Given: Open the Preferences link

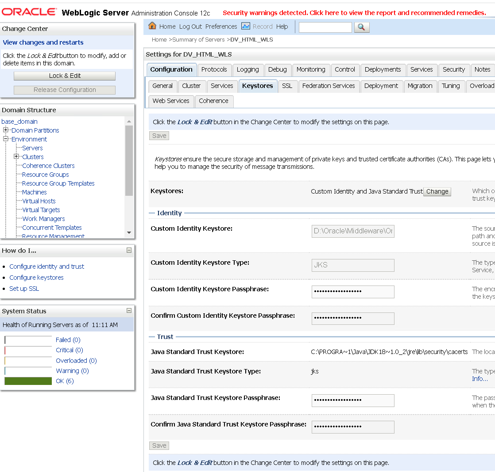Looking at the screenshot, I should [x=221, y=27].
